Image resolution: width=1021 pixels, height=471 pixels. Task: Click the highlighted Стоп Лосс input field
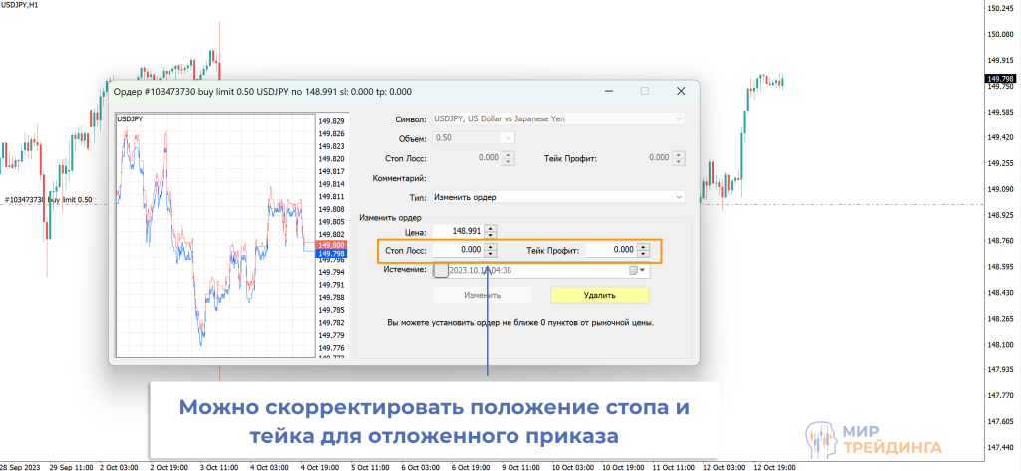pyautogui.click(x=461, y=250)
